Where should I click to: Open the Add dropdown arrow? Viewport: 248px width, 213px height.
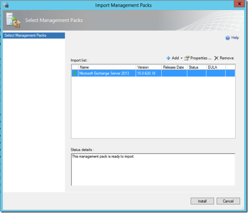coord(181,58)
